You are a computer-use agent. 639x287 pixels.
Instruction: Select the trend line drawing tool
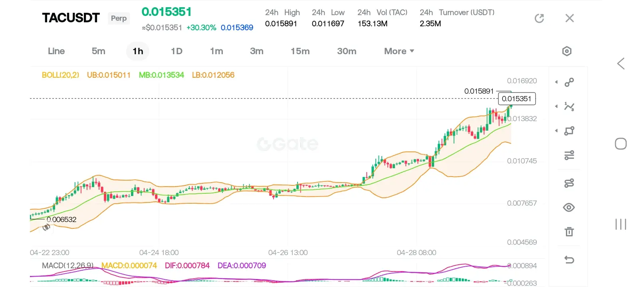pos(569,82)
